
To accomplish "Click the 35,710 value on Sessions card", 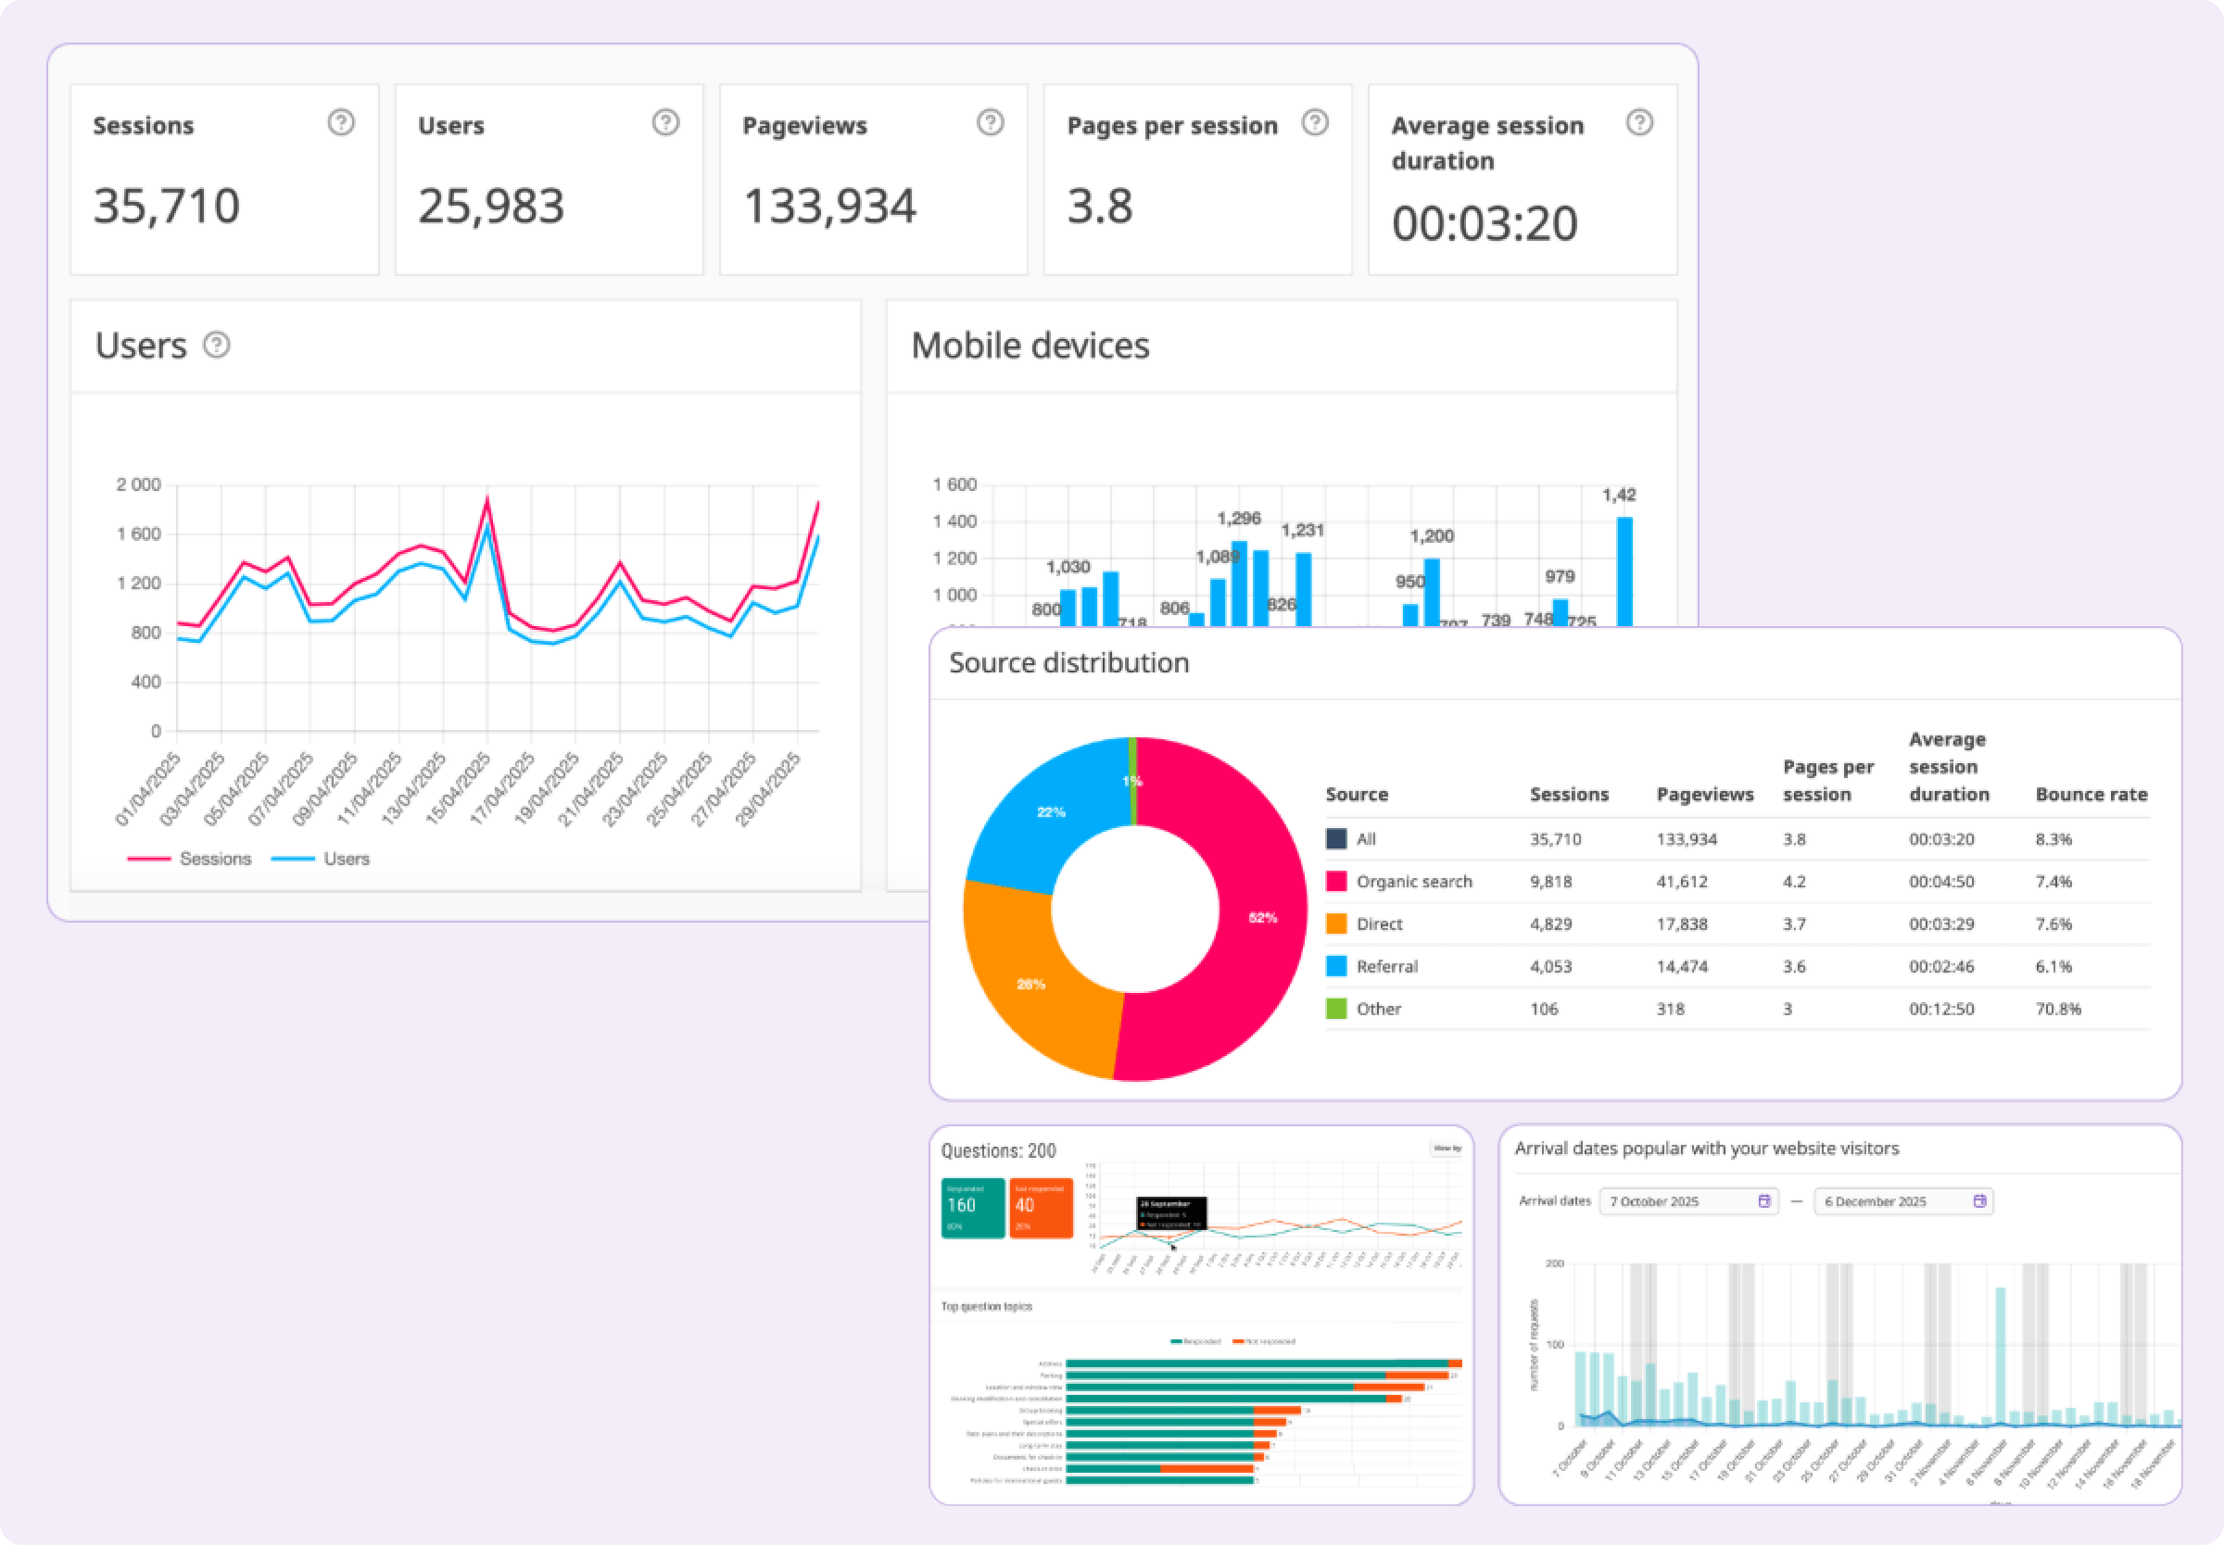I will (x=167, y=207).
